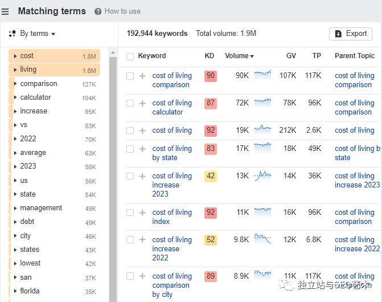
Task: Expand the calculator term group
Action: [16, 97]
